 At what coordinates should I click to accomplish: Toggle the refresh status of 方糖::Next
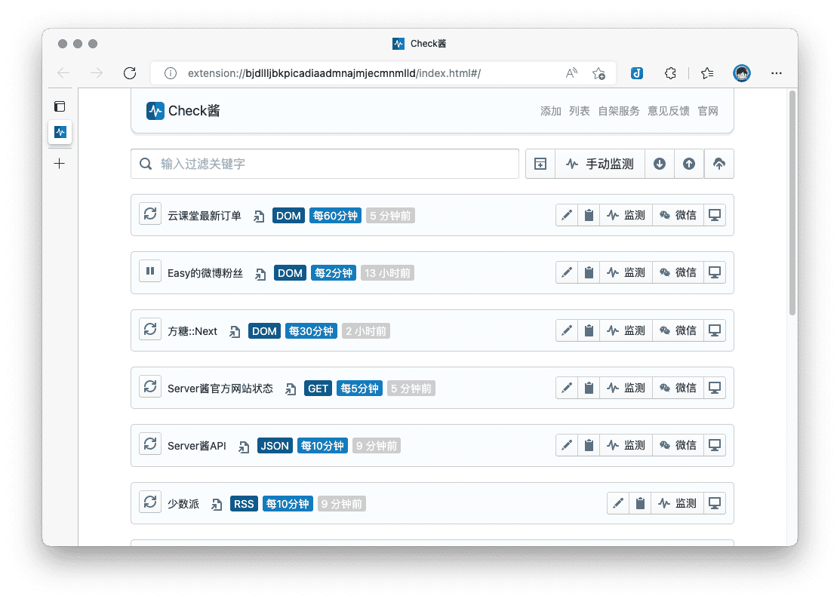pyautogui.click(x=150, y=329)
